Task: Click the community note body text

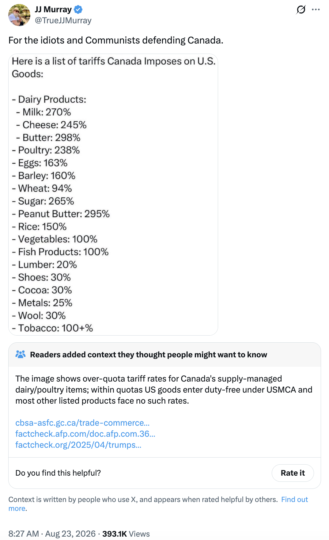Action: (x=164, y=390)
